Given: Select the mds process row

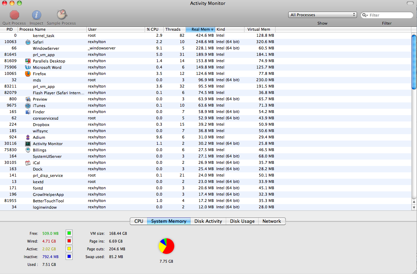Looking at the screenshot, I should (x=206, y=80).
